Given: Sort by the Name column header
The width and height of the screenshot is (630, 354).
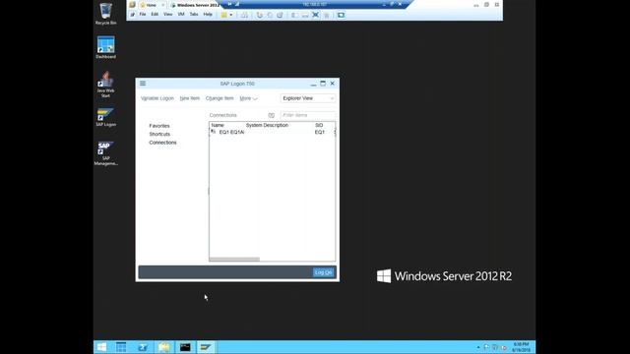Looking at the screenshot, I should (218, 125).
